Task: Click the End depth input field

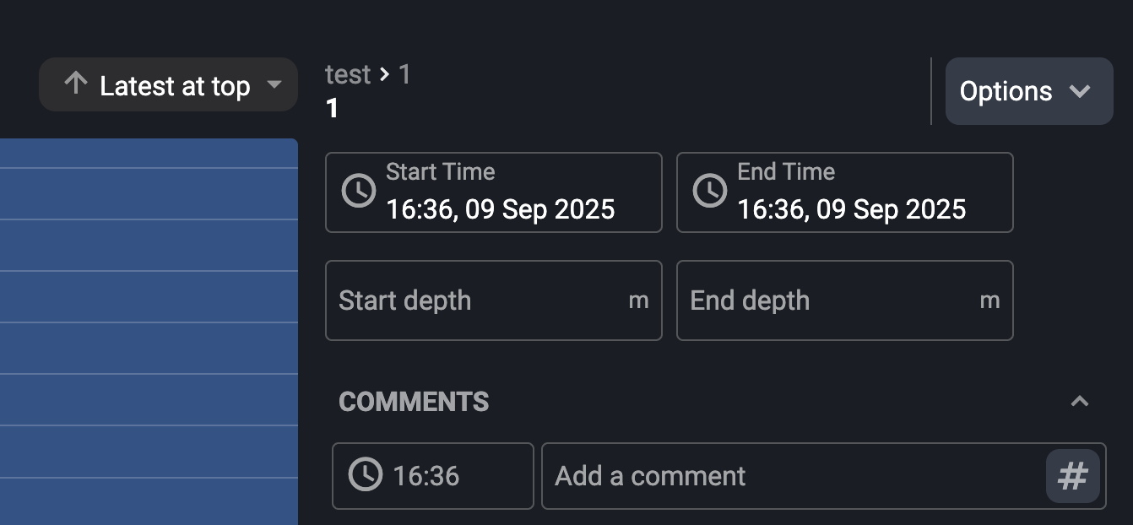Action: click(844, 300)
